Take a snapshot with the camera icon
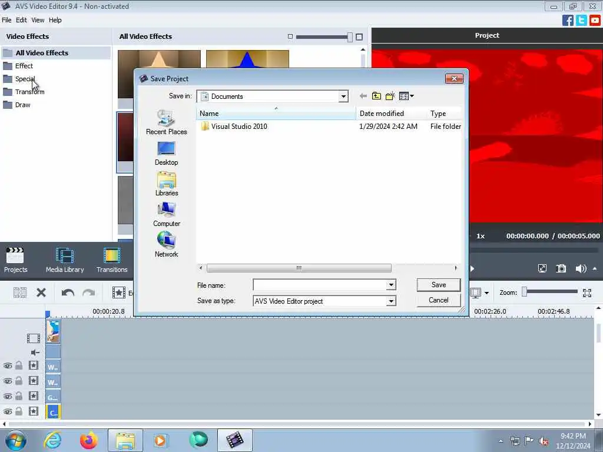Viewport: 603px width, 452px height. [x=561, y=268]
